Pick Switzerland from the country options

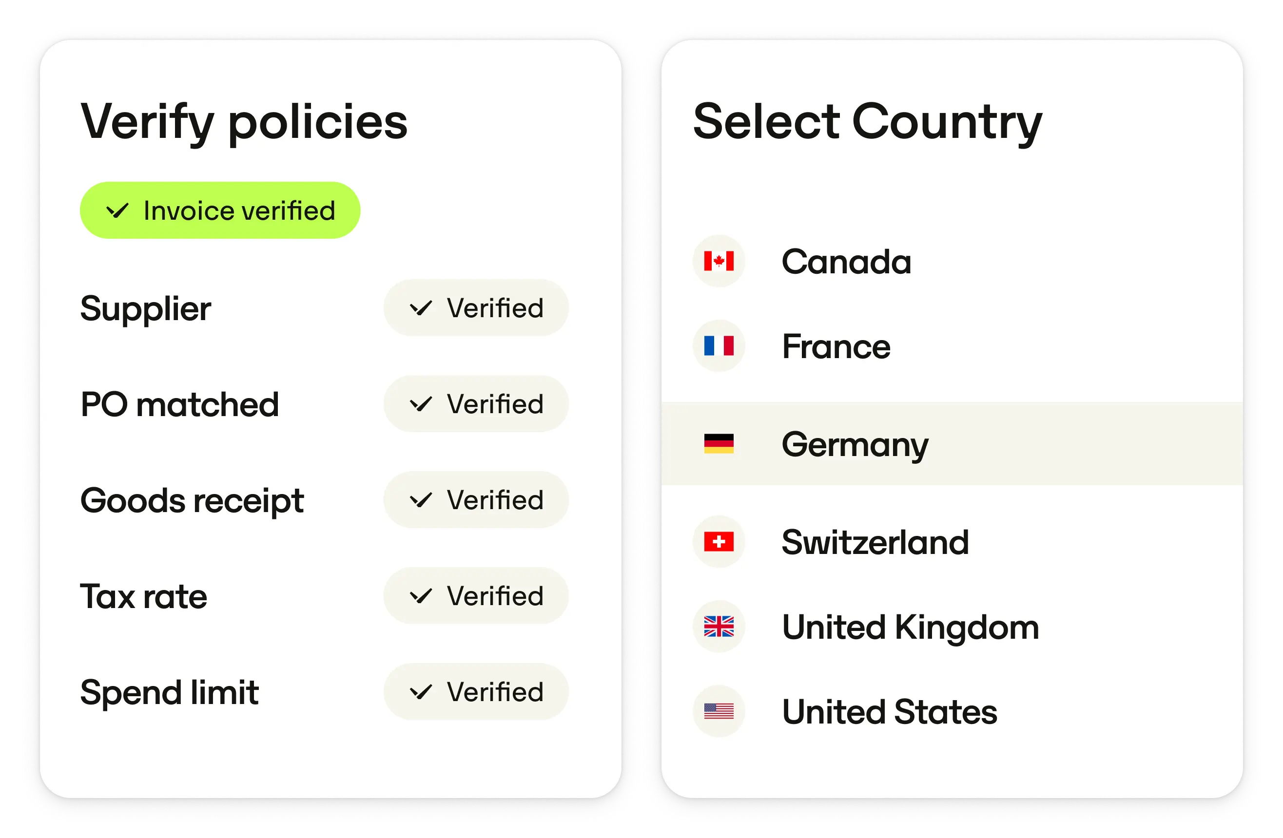[875, 542]
